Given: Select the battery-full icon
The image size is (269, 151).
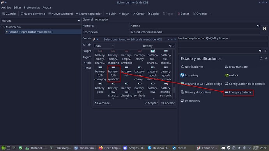Looking at the screenshot, I should pyautogui.click(x=126, y=72).
